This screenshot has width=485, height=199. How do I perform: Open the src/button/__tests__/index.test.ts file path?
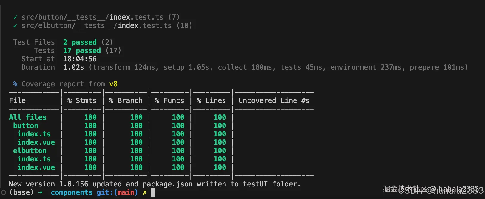(x=92, y=17)
